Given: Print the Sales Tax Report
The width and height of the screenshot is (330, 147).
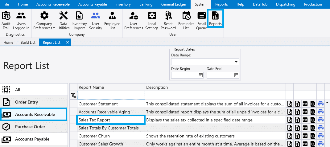Looking at the screenshot, I should click(320, 120).
